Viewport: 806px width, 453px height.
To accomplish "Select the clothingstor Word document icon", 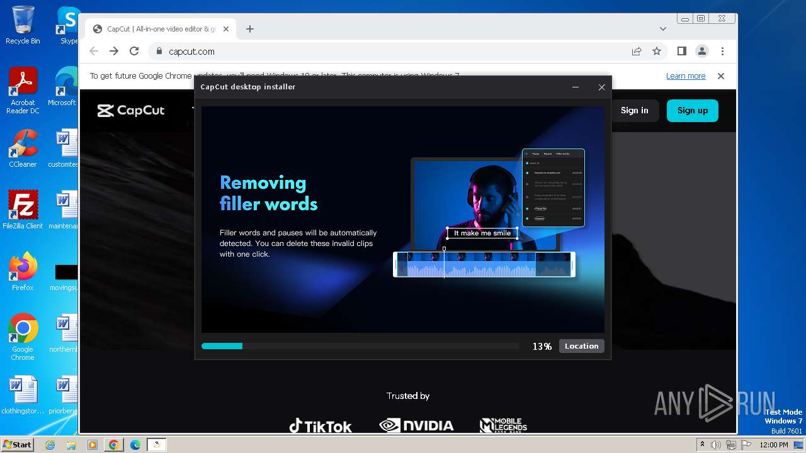I will pos(23,395).
